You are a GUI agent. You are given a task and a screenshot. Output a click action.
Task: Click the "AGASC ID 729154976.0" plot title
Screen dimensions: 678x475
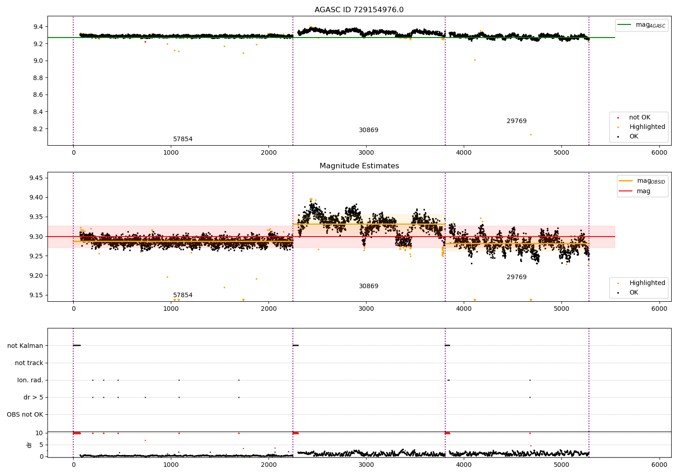click(x=359, y=10)
